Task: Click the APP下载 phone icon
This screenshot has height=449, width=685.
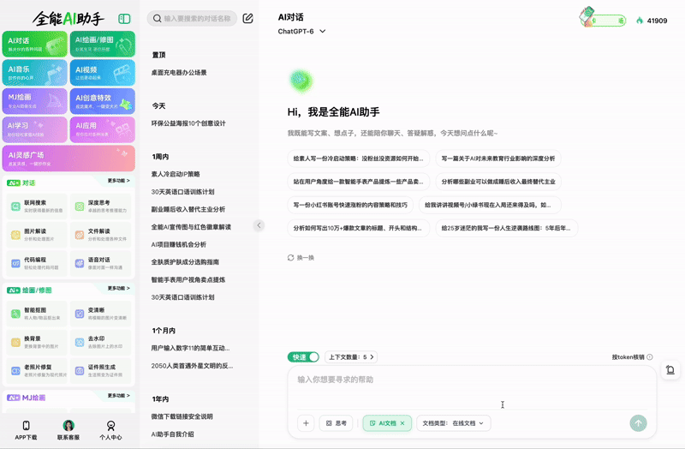Action: coord(27,425)
